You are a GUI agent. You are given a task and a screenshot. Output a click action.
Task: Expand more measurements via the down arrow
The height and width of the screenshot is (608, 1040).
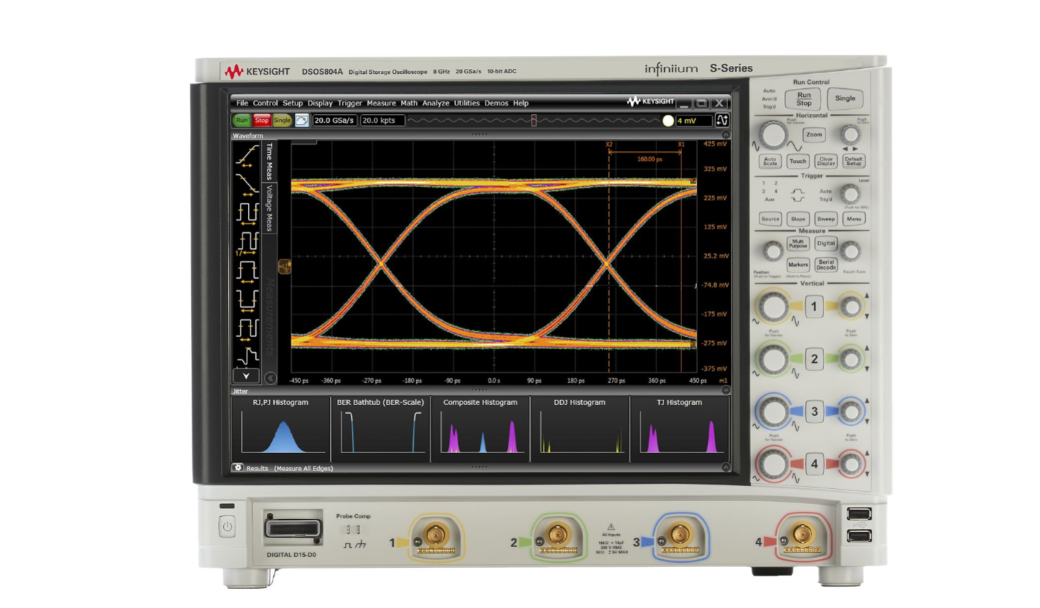coord(245,374)
